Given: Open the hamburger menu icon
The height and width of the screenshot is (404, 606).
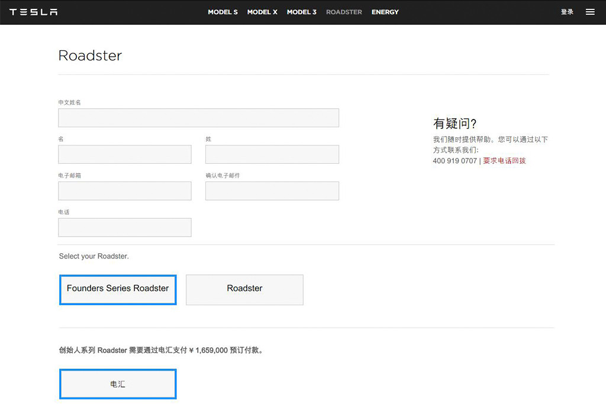Looking at the screenshot, I should point(590,12).
